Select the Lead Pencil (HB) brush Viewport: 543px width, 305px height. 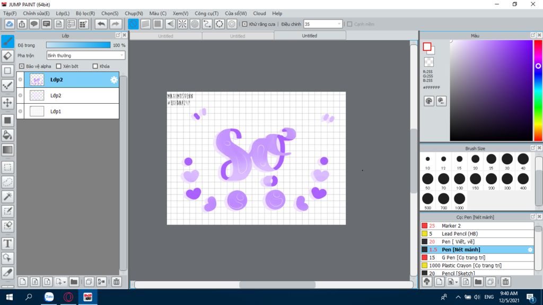[477, 234]
